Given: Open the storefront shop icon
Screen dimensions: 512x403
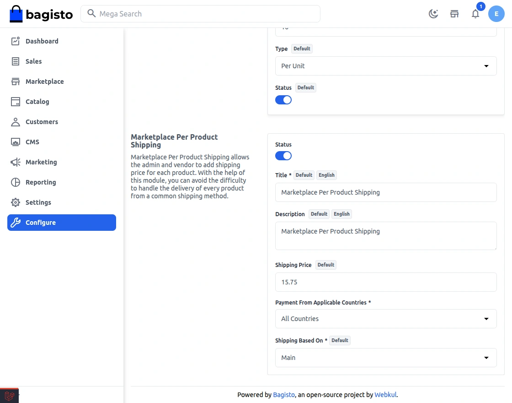Looking at the screenshot, I should 454,14.
